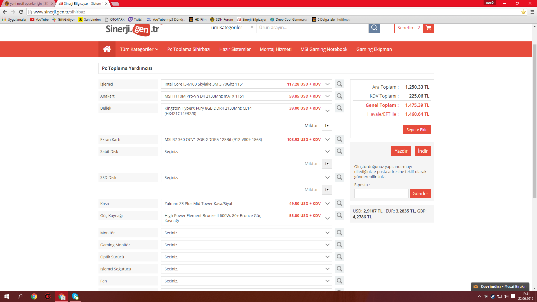Go to MSI Gaming Notebook menu
Image resolution: width=537 pixels, height=302 pixels.
(x=324, y=49)
